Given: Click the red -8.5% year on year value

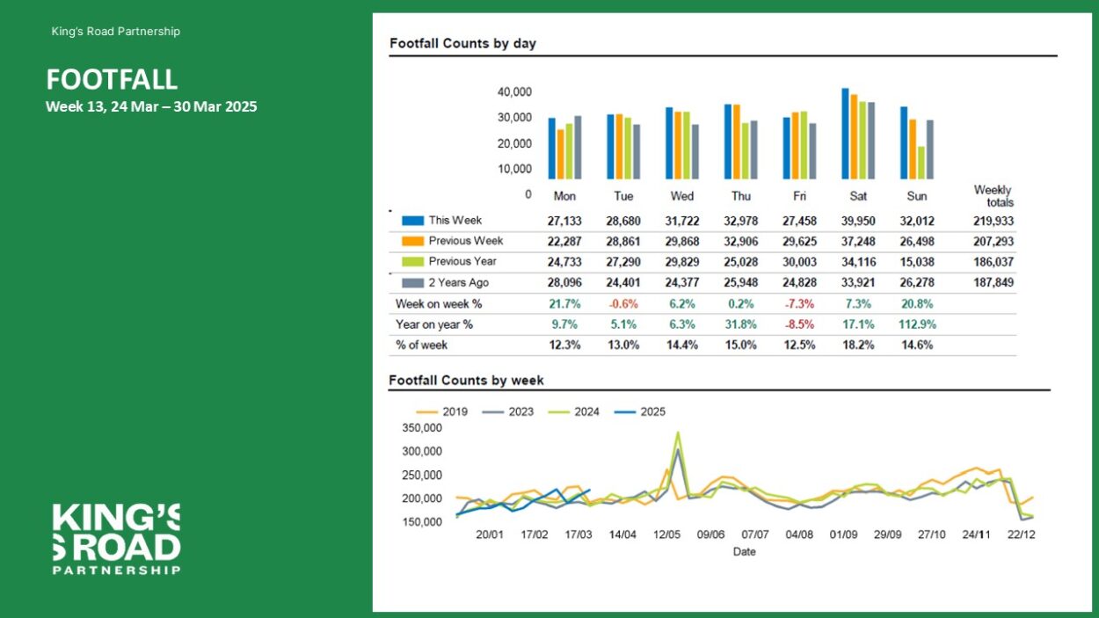Looking at the screenshot, I should pos(799,324).
